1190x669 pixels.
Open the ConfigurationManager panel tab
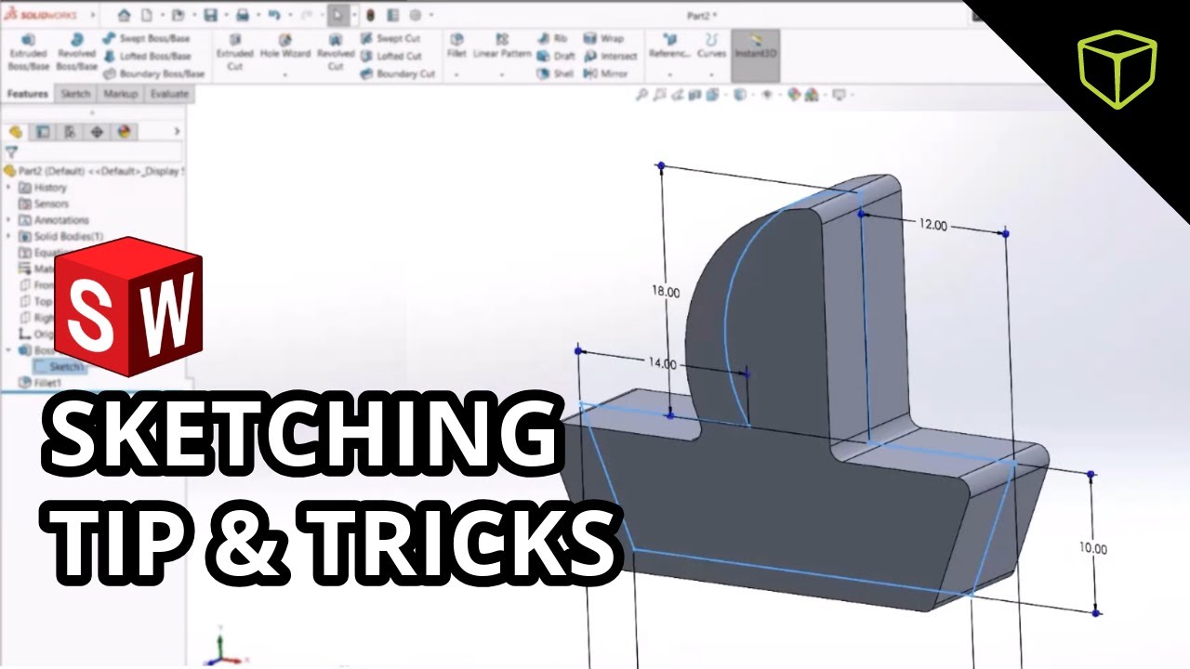click(70, 132)
